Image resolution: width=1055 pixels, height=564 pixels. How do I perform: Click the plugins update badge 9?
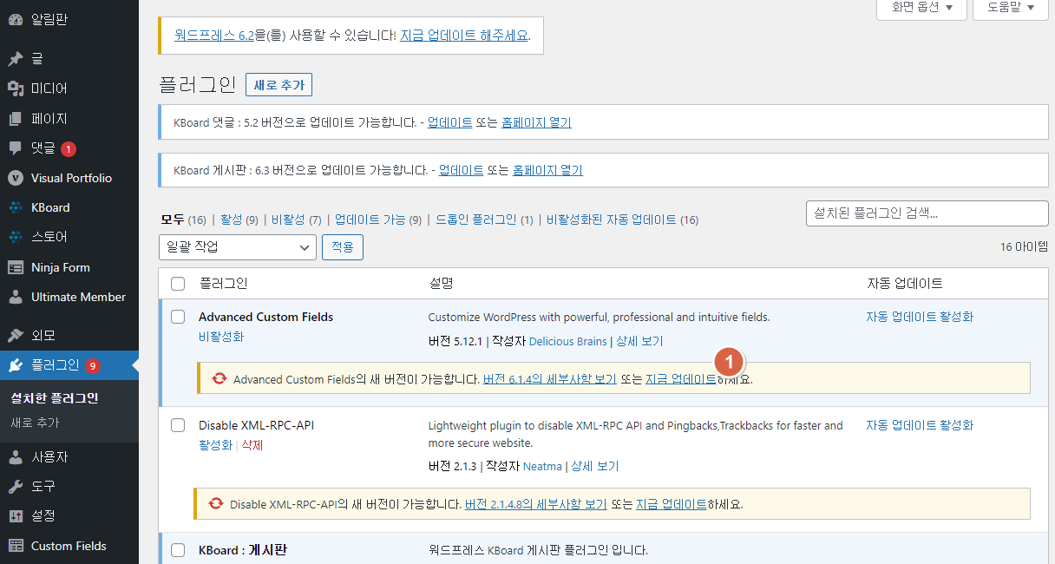tap(92, 365)
